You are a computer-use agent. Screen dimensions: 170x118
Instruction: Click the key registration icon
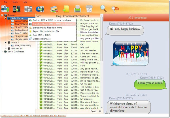coord(115,9)
